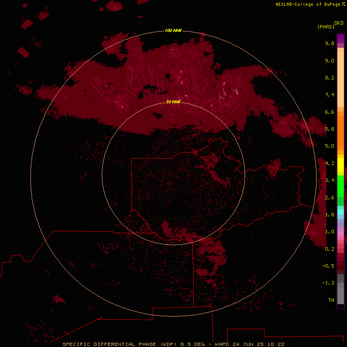Select the yellow band of the color bar
347x347 pixels.
pos(340,165)
